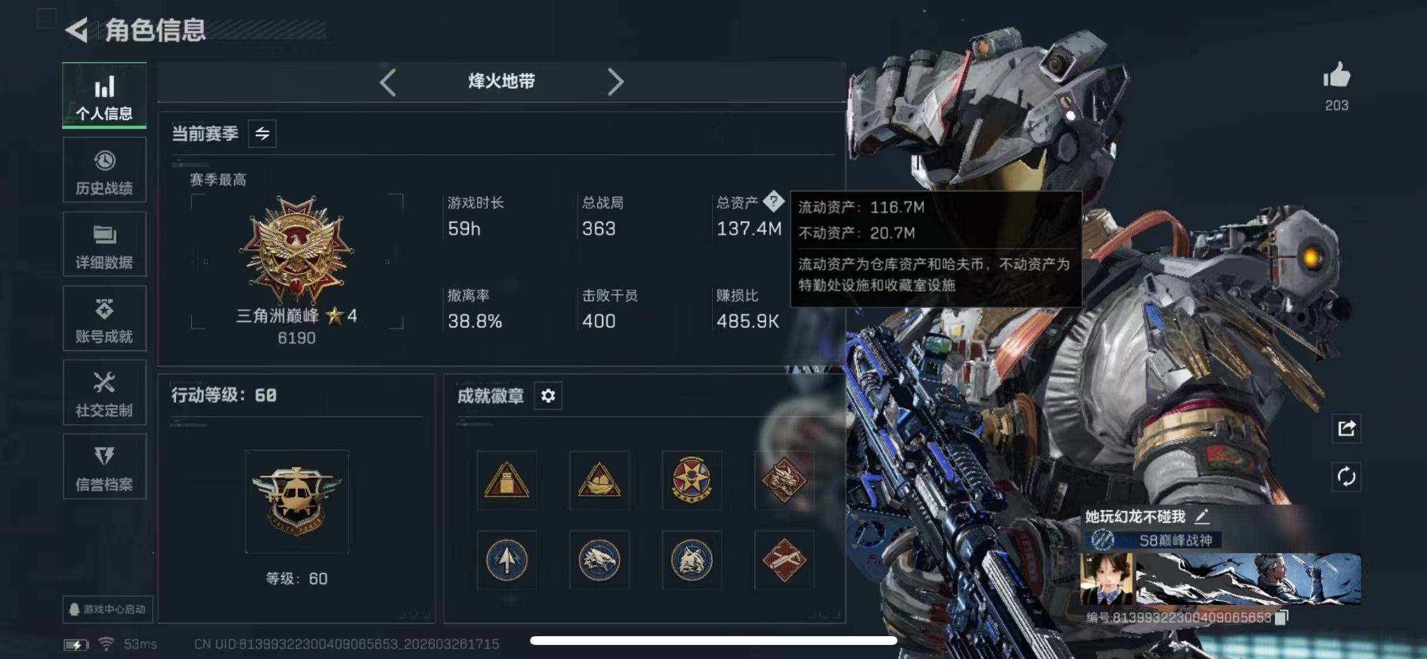Screen dimensions: 1427x659
Task: Open the 成就徽章 gear settings
Action: pyautogui.click(x=548, y=396)
